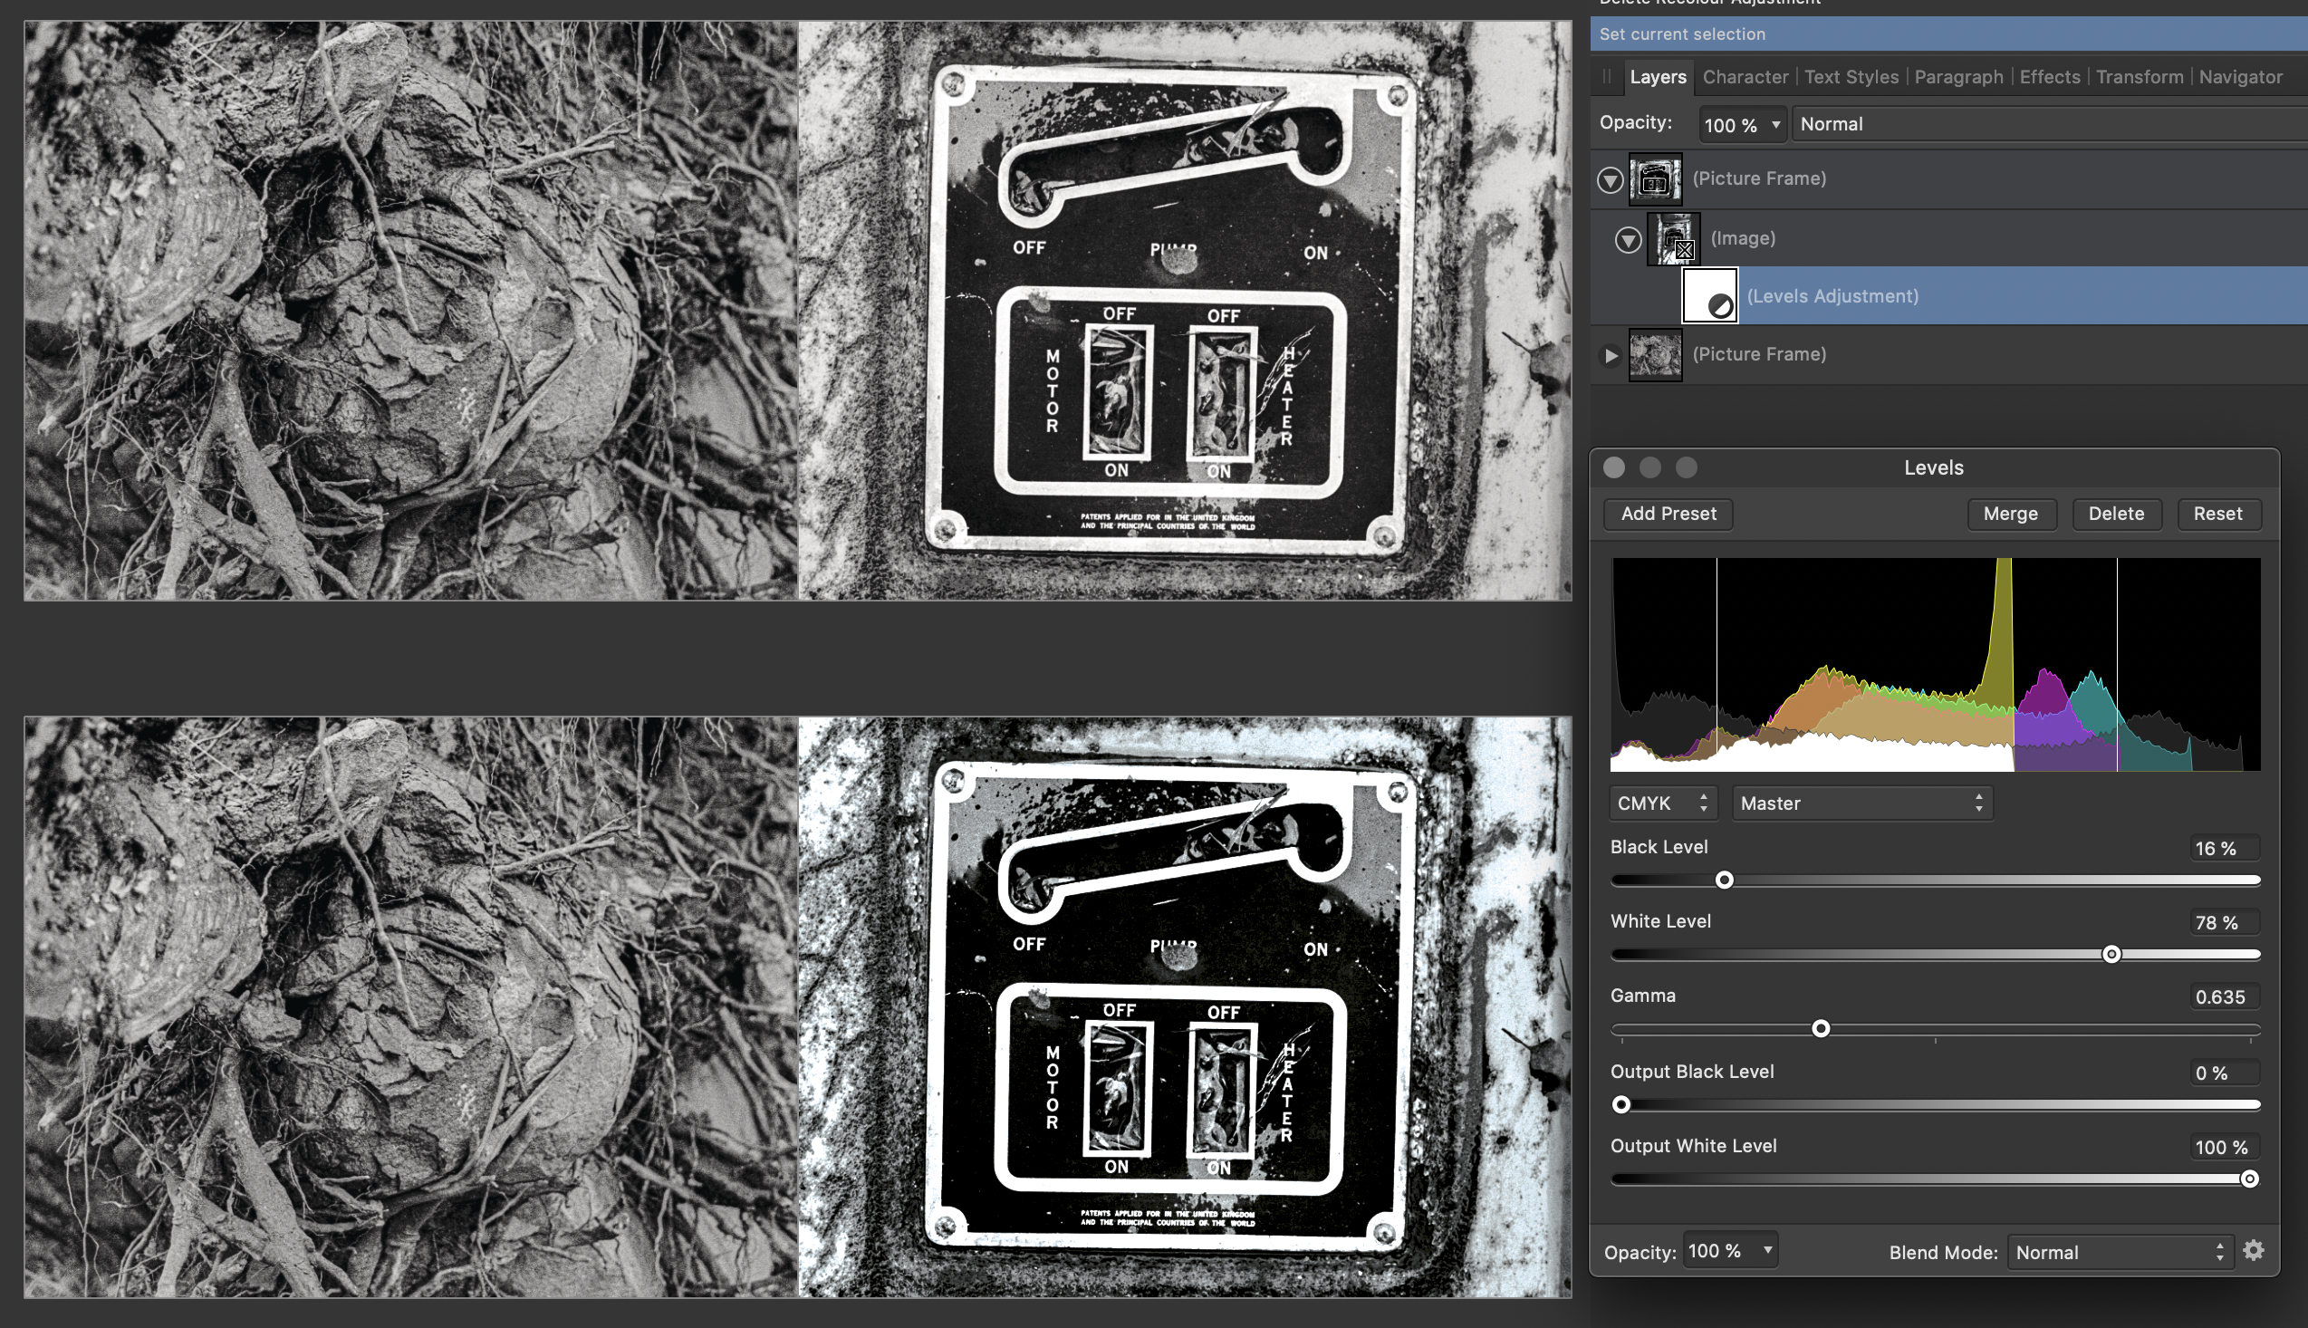Image resolution: width=2308 pixels, height=1328 pixels.
Task: Open the CMYK colour model dropdown
Action: coord(1662,803)
